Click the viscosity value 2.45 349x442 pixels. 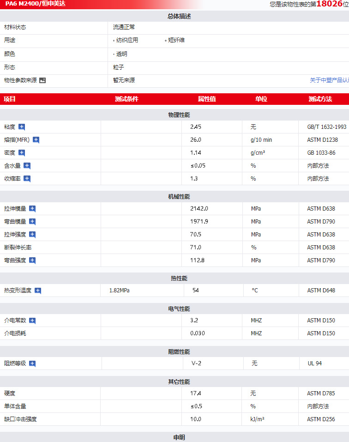click(x=195, y=127)
